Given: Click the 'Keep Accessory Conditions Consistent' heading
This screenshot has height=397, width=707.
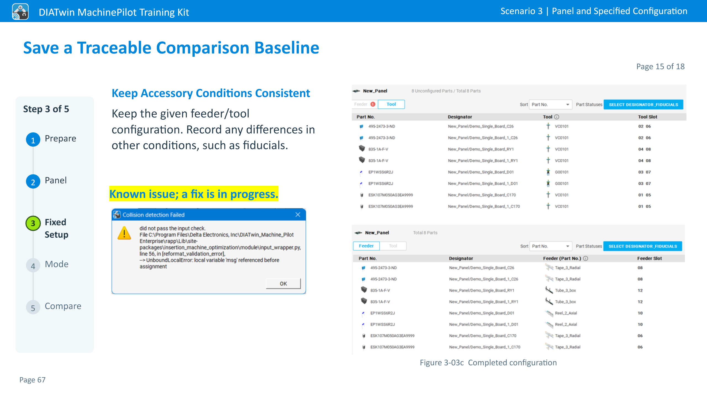Looking at the screenshot, I should click(x=211, y=93).
